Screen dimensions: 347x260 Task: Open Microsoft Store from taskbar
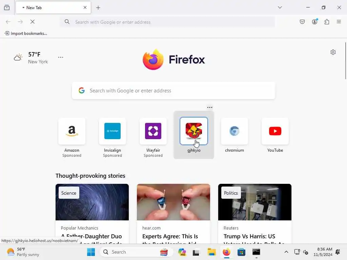pyautogui.click(x=241, y=252)
